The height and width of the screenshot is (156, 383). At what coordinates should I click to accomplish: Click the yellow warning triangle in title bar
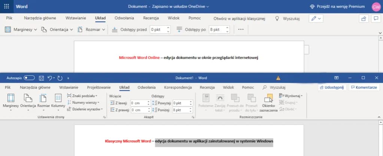point(278,78)
